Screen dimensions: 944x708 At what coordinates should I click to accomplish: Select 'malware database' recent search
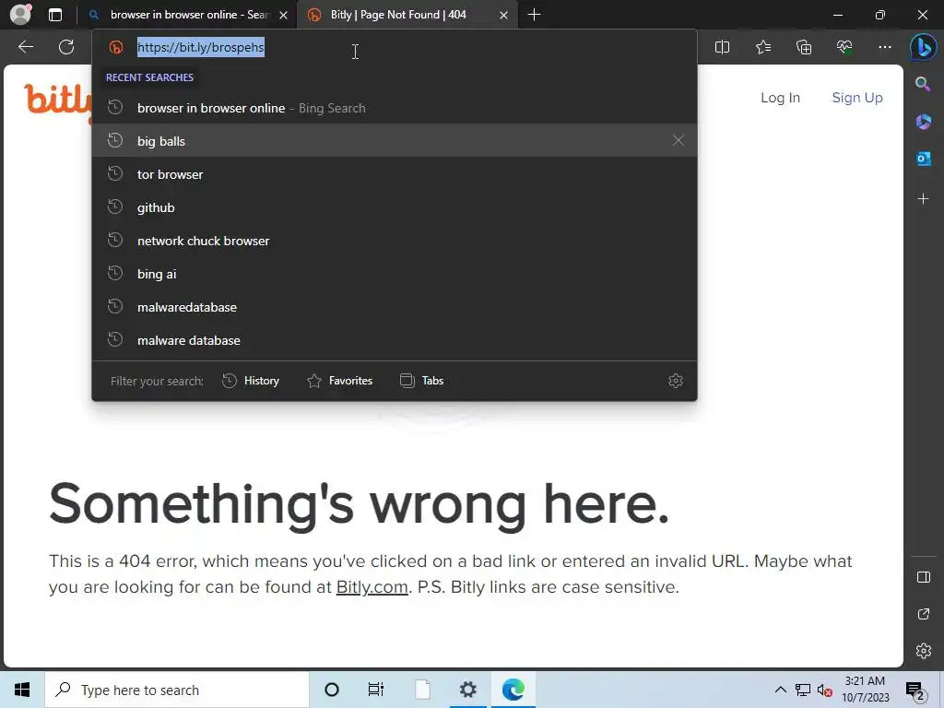(395, 340)
